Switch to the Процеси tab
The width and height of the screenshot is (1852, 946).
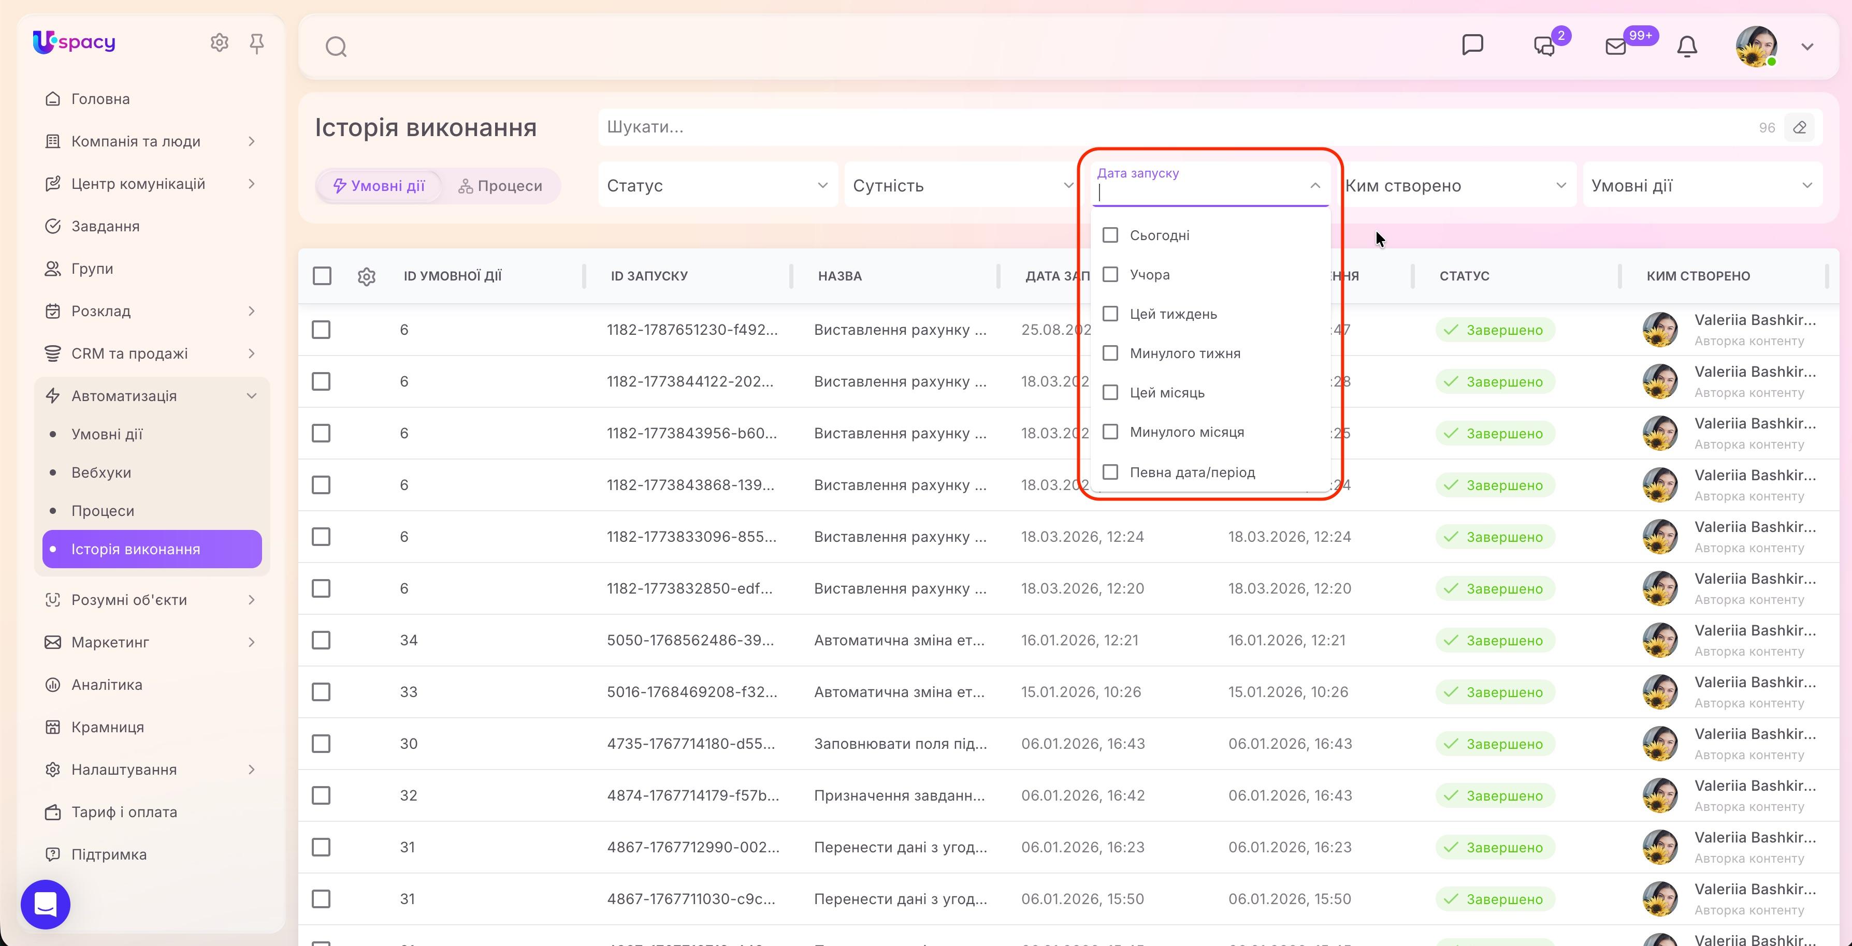coord(500,186)
